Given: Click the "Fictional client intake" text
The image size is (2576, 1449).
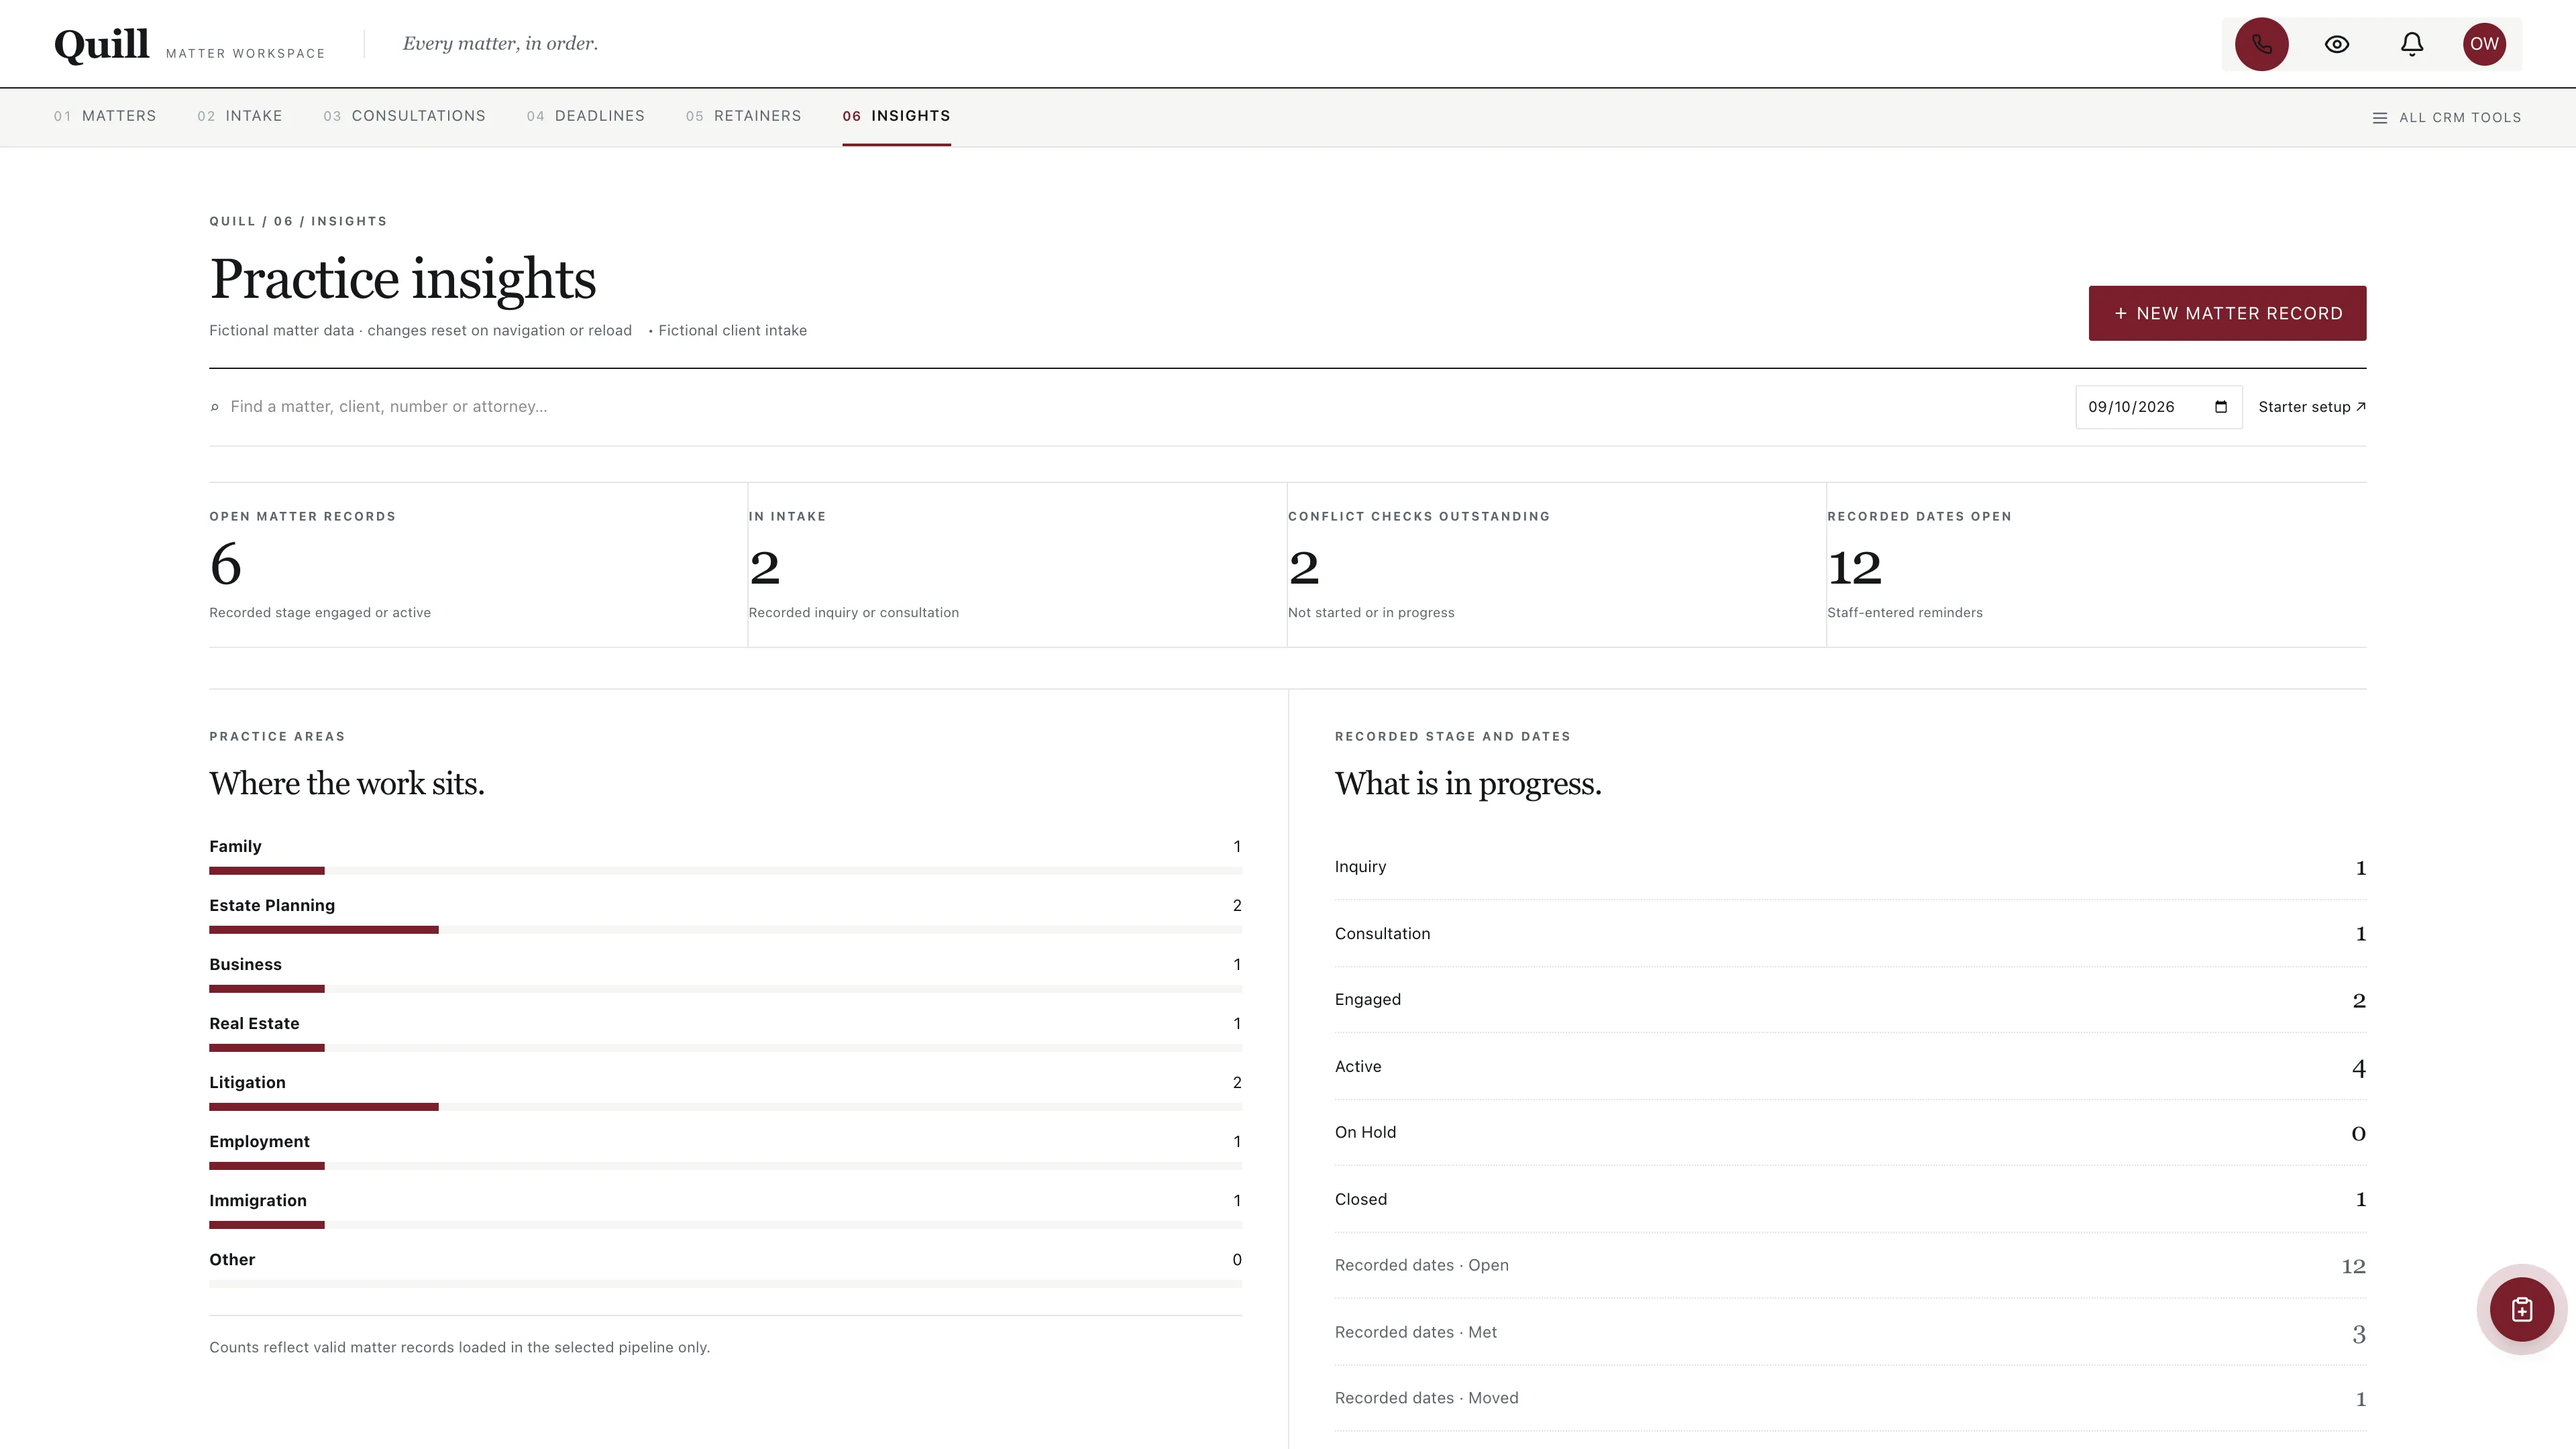Looking at the screenshot, I should (x=732, y=331).
